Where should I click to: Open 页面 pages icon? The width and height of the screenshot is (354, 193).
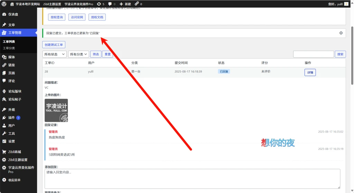[x=4, y=73]
